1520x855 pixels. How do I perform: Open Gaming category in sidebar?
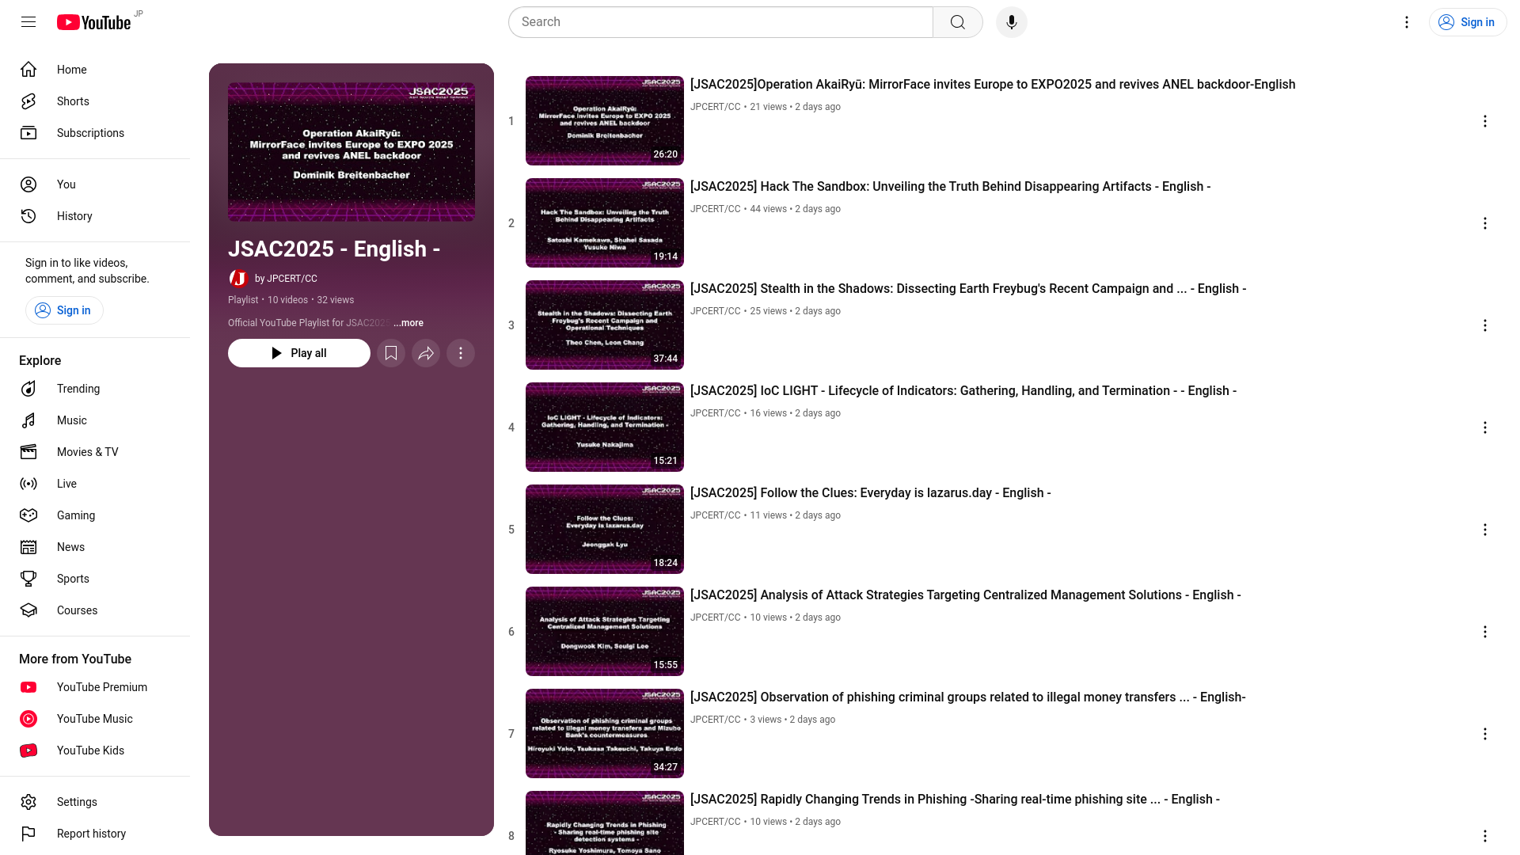click(x=75, y=515)
